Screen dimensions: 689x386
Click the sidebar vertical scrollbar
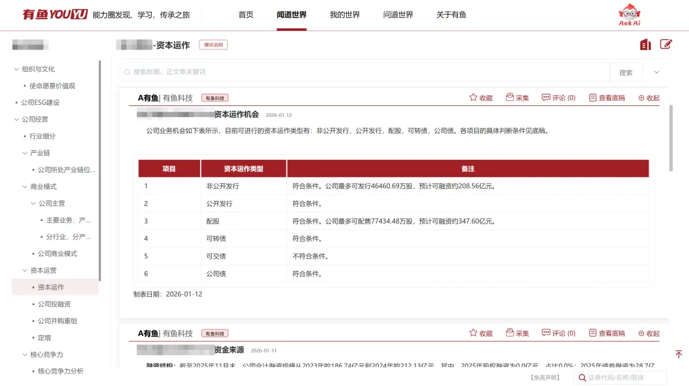click(100, 170)
